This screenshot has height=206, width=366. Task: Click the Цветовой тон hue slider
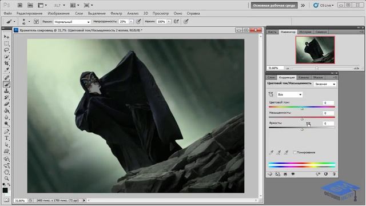click(x=302, y=108)
